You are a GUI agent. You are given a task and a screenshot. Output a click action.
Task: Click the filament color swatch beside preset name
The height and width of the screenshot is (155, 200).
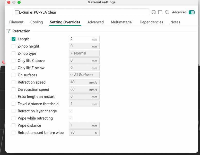17,12
